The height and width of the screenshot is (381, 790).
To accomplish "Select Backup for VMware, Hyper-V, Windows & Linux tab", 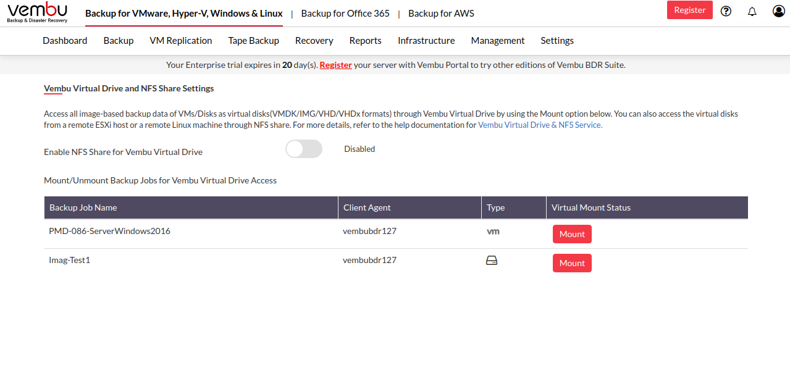I will pyautogui.click(x=184, y=14).
